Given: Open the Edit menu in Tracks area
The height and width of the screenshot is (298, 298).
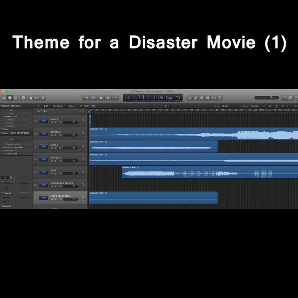Looking at the screenshot, I should (x=47, y=106).
